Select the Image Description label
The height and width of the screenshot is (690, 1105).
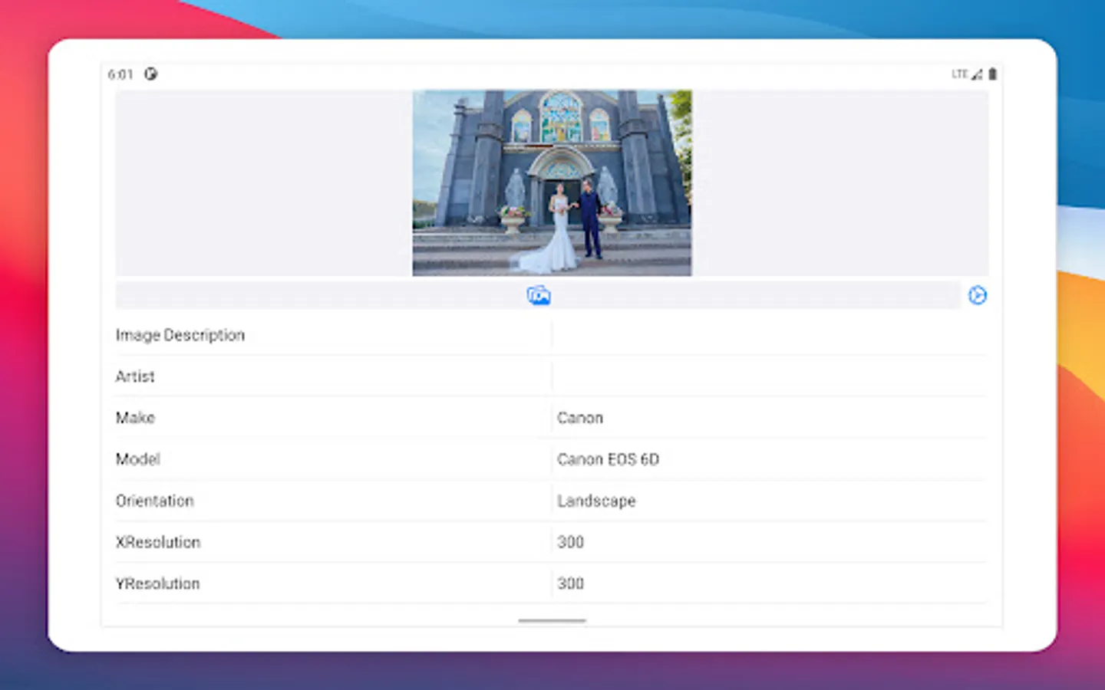(x=180, y=335)
